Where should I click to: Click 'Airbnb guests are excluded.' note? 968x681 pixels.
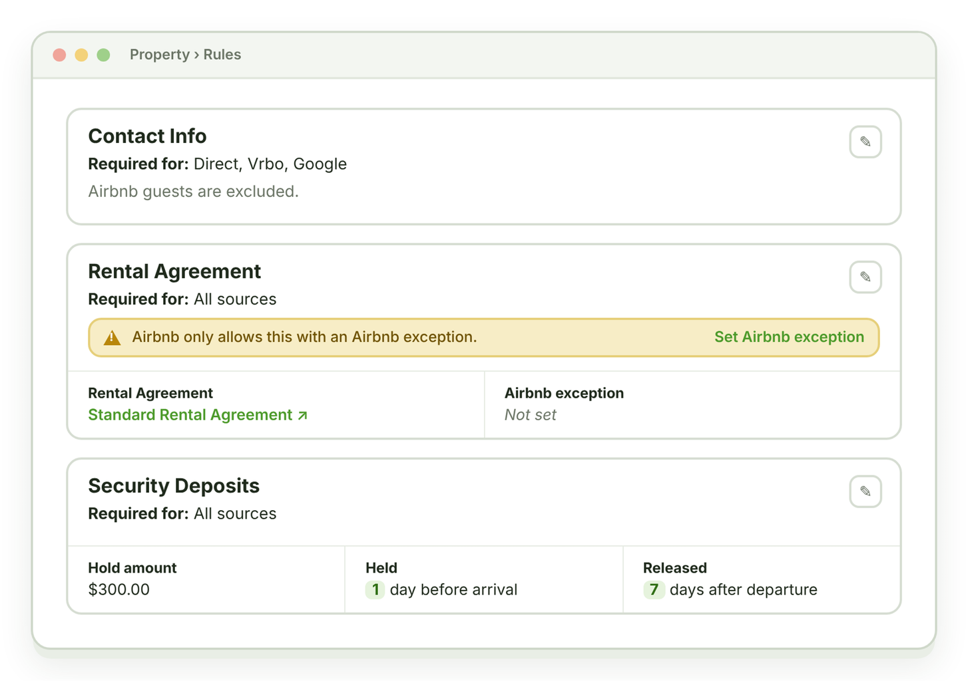pos(193,192)
